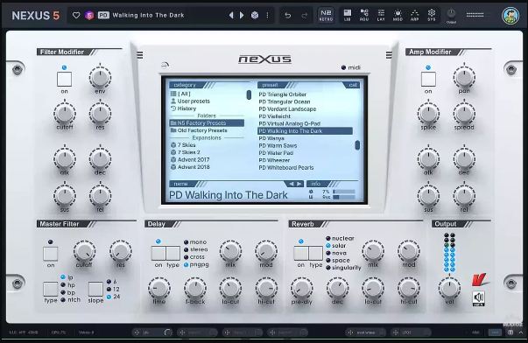Toggle the Reverb on button
Image resolution: width=528 pixels, height=343 pixels.
(301, 253)
